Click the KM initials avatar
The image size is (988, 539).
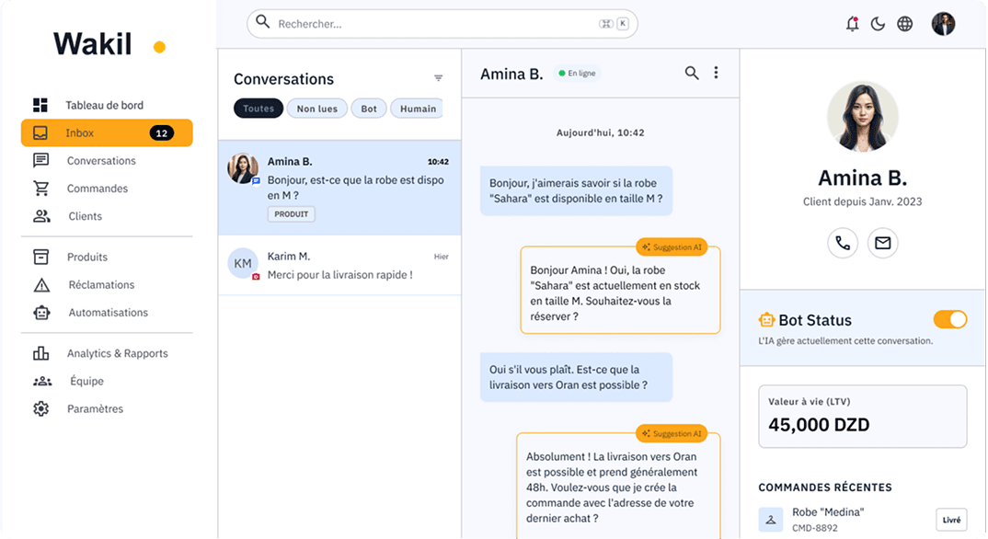coord(243,264)
